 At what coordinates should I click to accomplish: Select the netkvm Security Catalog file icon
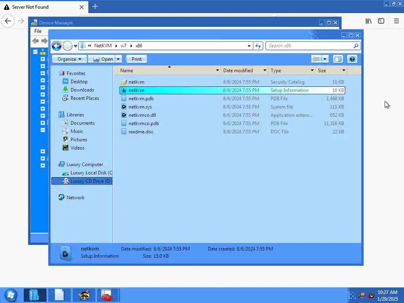(x=124, y=82)
